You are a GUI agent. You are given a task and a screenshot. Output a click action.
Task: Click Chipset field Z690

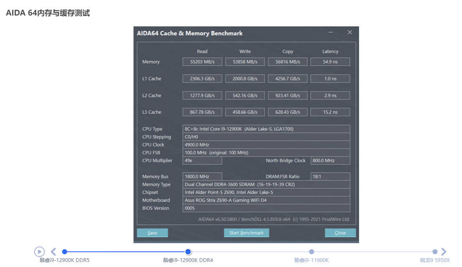coord(266,192)
